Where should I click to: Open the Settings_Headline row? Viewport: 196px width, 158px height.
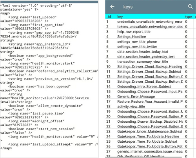(x=151, y=36)
